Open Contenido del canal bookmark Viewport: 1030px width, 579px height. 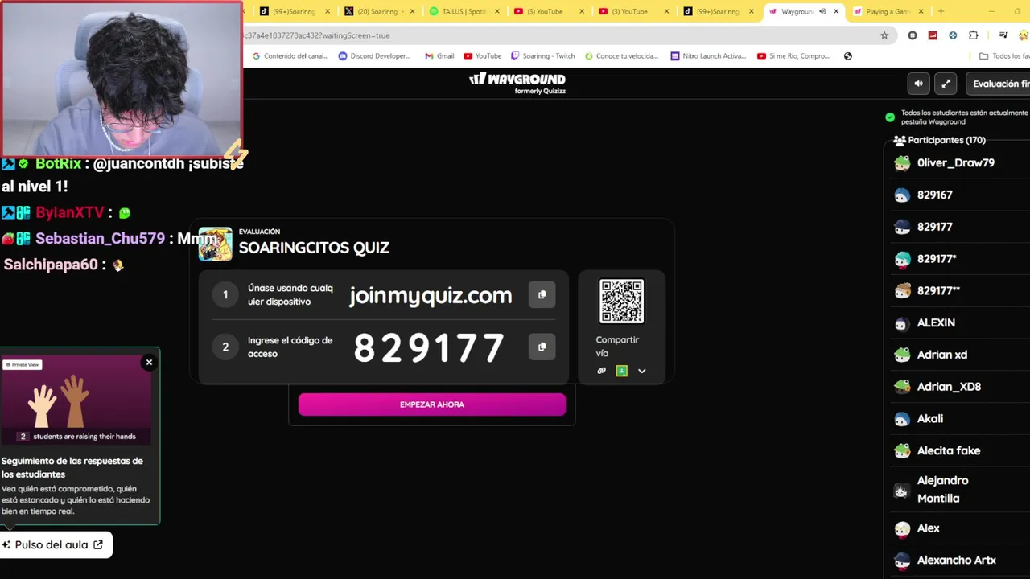point(291,56)
